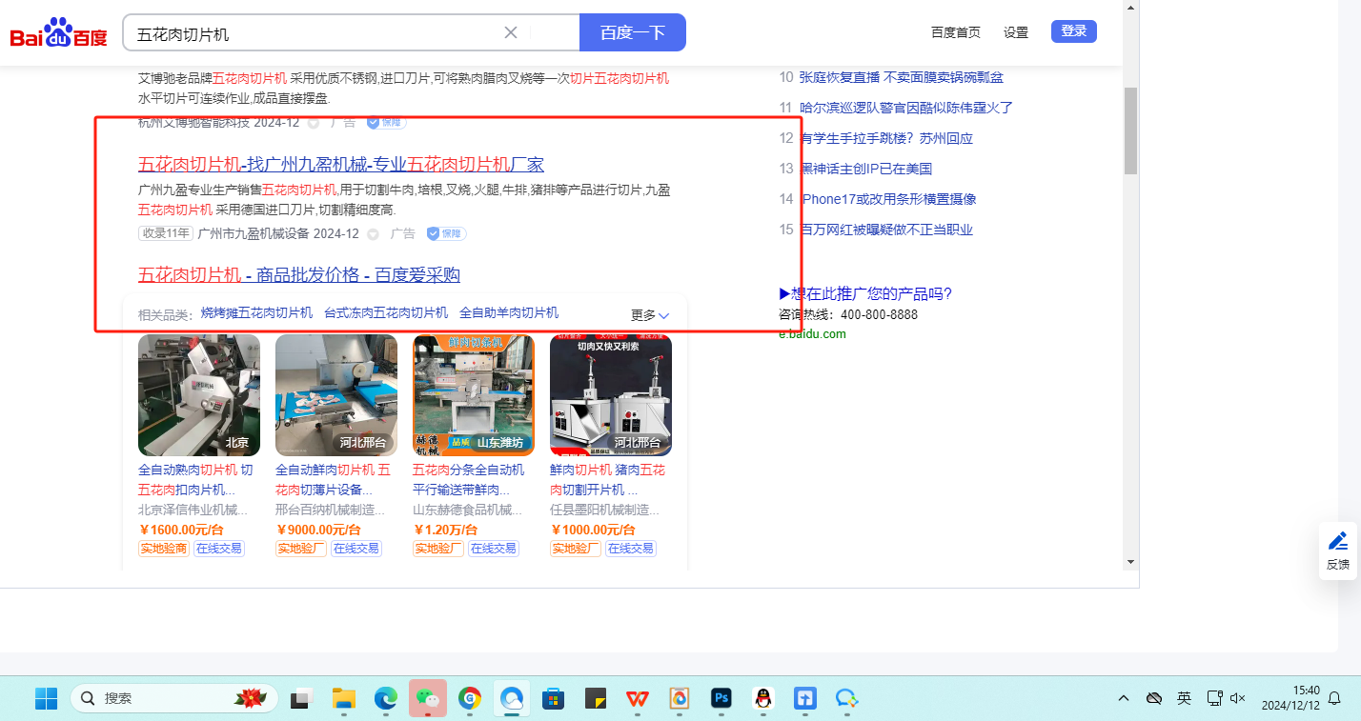
Task: Open 五花肉切片机 广州九盈机械 result link
Action: click(x=341, y=164)
